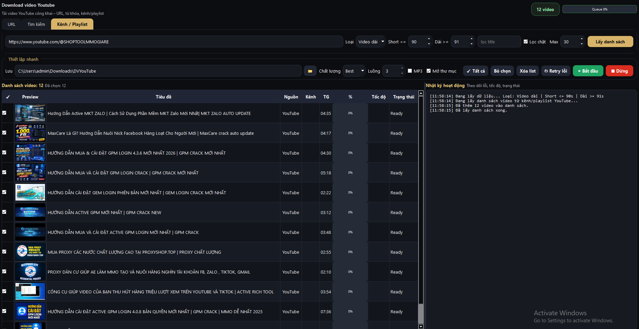This screenshot has width=639, height=329.
Task: Click the Xóa list button
Action: (x=528, y=71)
